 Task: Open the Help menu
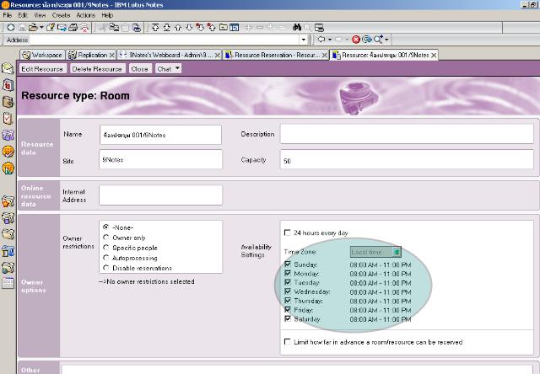pos(107,15)
